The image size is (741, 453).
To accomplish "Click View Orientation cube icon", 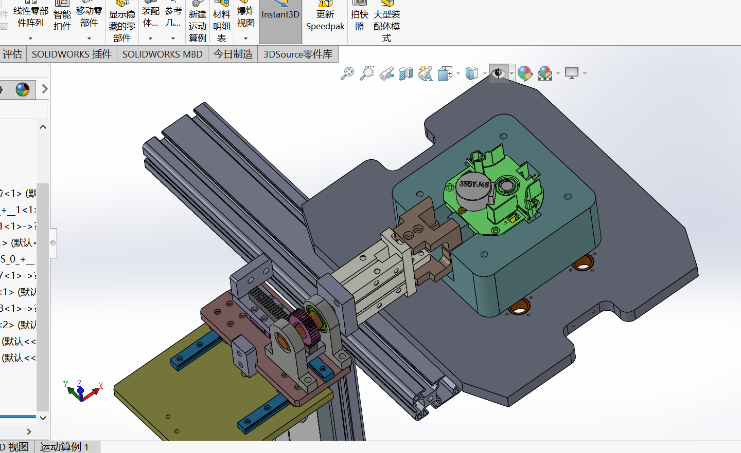I will point(445,74).
